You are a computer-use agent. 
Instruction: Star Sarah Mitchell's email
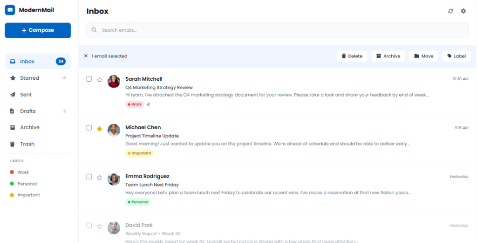(100, 80)
